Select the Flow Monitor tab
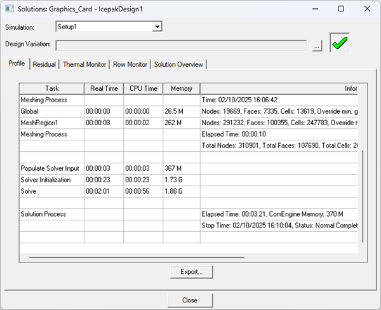 pyautogui.click(x=130, y=64)
